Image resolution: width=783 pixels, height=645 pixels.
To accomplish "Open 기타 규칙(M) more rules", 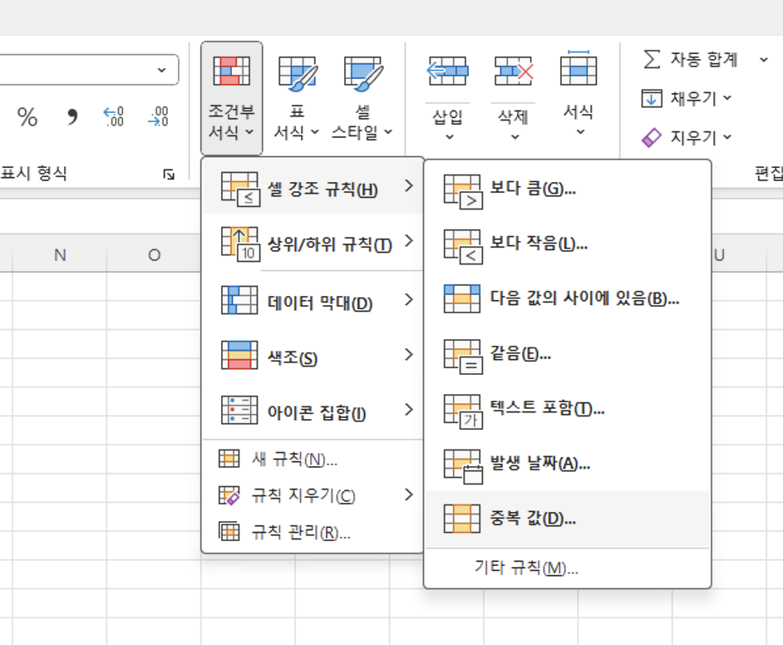I will 567,568.
